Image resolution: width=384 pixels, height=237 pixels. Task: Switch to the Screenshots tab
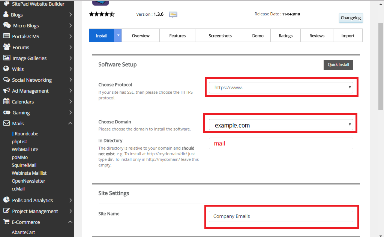click(x=220, y=35)
